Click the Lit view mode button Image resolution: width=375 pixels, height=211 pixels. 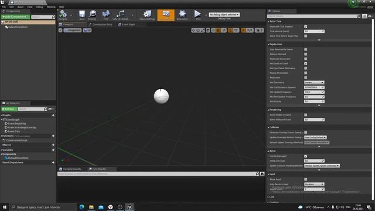(x=87, y=30)
